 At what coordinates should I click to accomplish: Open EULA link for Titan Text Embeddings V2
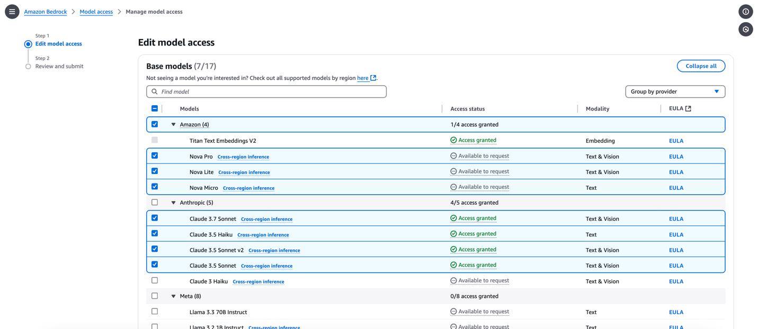click(676, 141)
